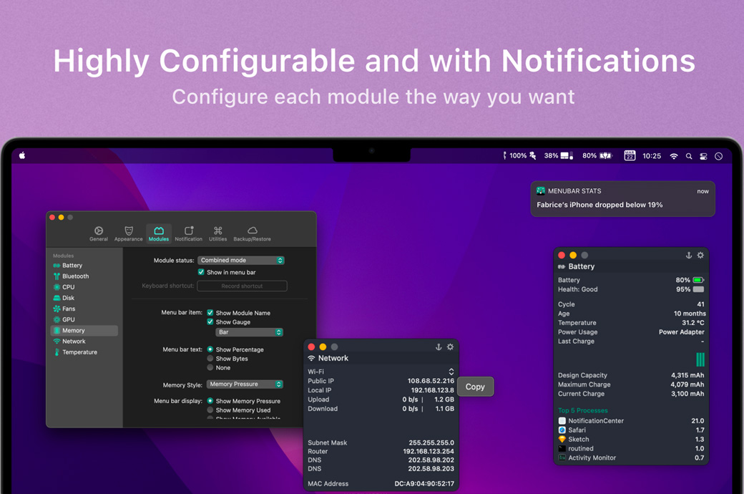The height and width of the screenshot is (494, 744).
Task: Select the Network module in sidebar
Action: 84,342
